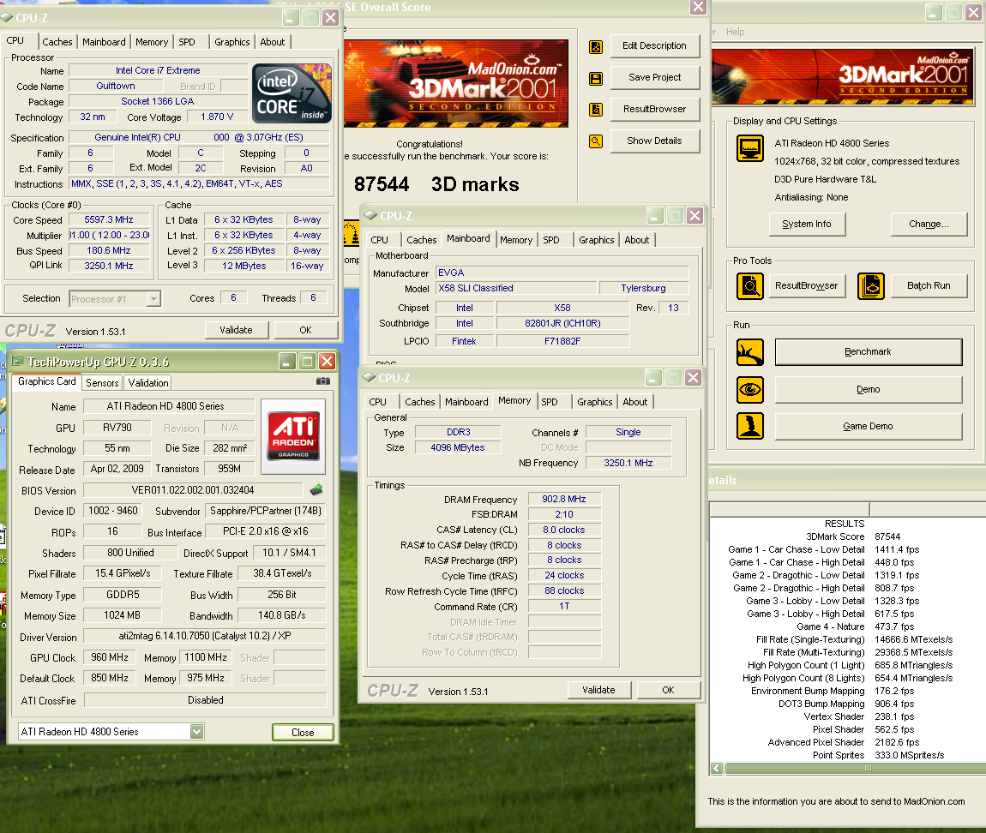
Task: Click the results details horizontal scrollbar
Action: (x=855, y=768)
